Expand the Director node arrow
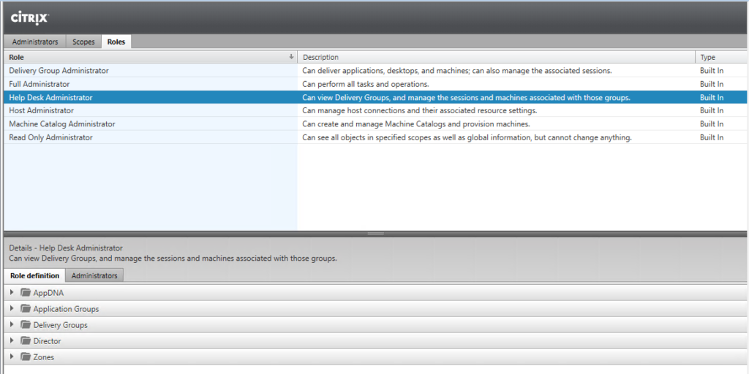 (12, 340)
